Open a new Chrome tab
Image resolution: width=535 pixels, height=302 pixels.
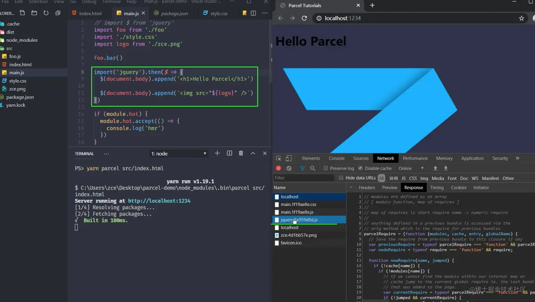pyautogui.click(x=372, y=5)
